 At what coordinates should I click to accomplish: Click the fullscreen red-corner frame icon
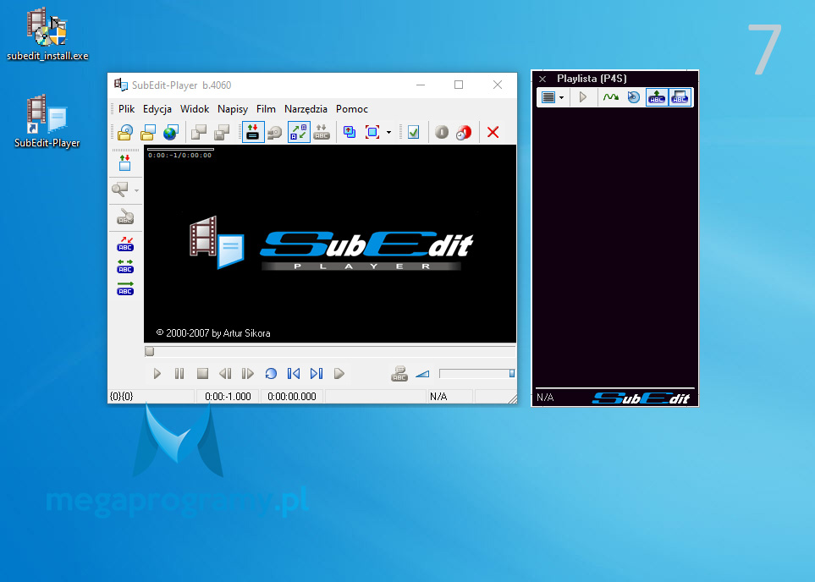pos(372,133)
